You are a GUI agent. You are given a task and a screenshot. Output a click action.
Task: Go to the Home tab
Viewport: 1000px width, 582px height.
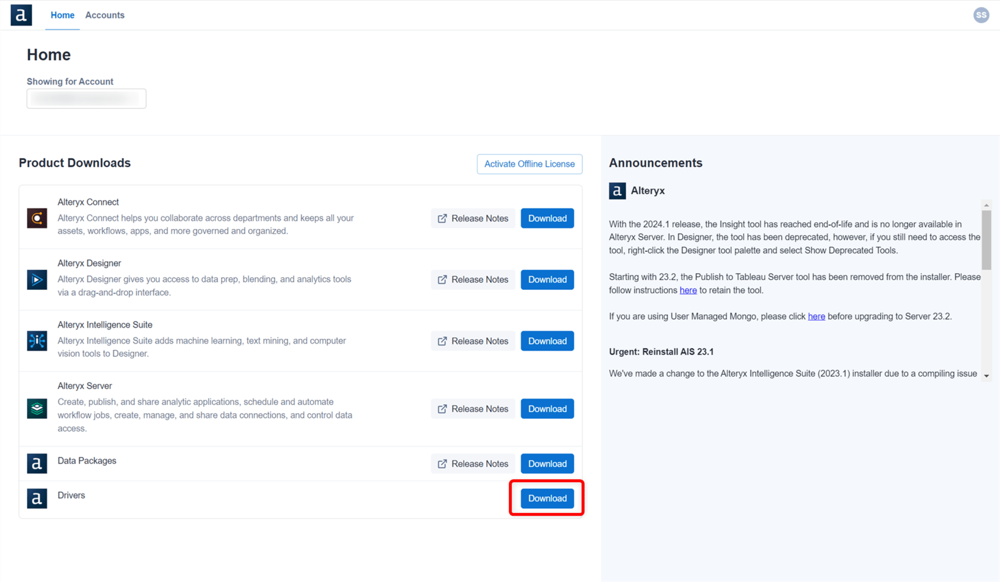coord(62,15)
